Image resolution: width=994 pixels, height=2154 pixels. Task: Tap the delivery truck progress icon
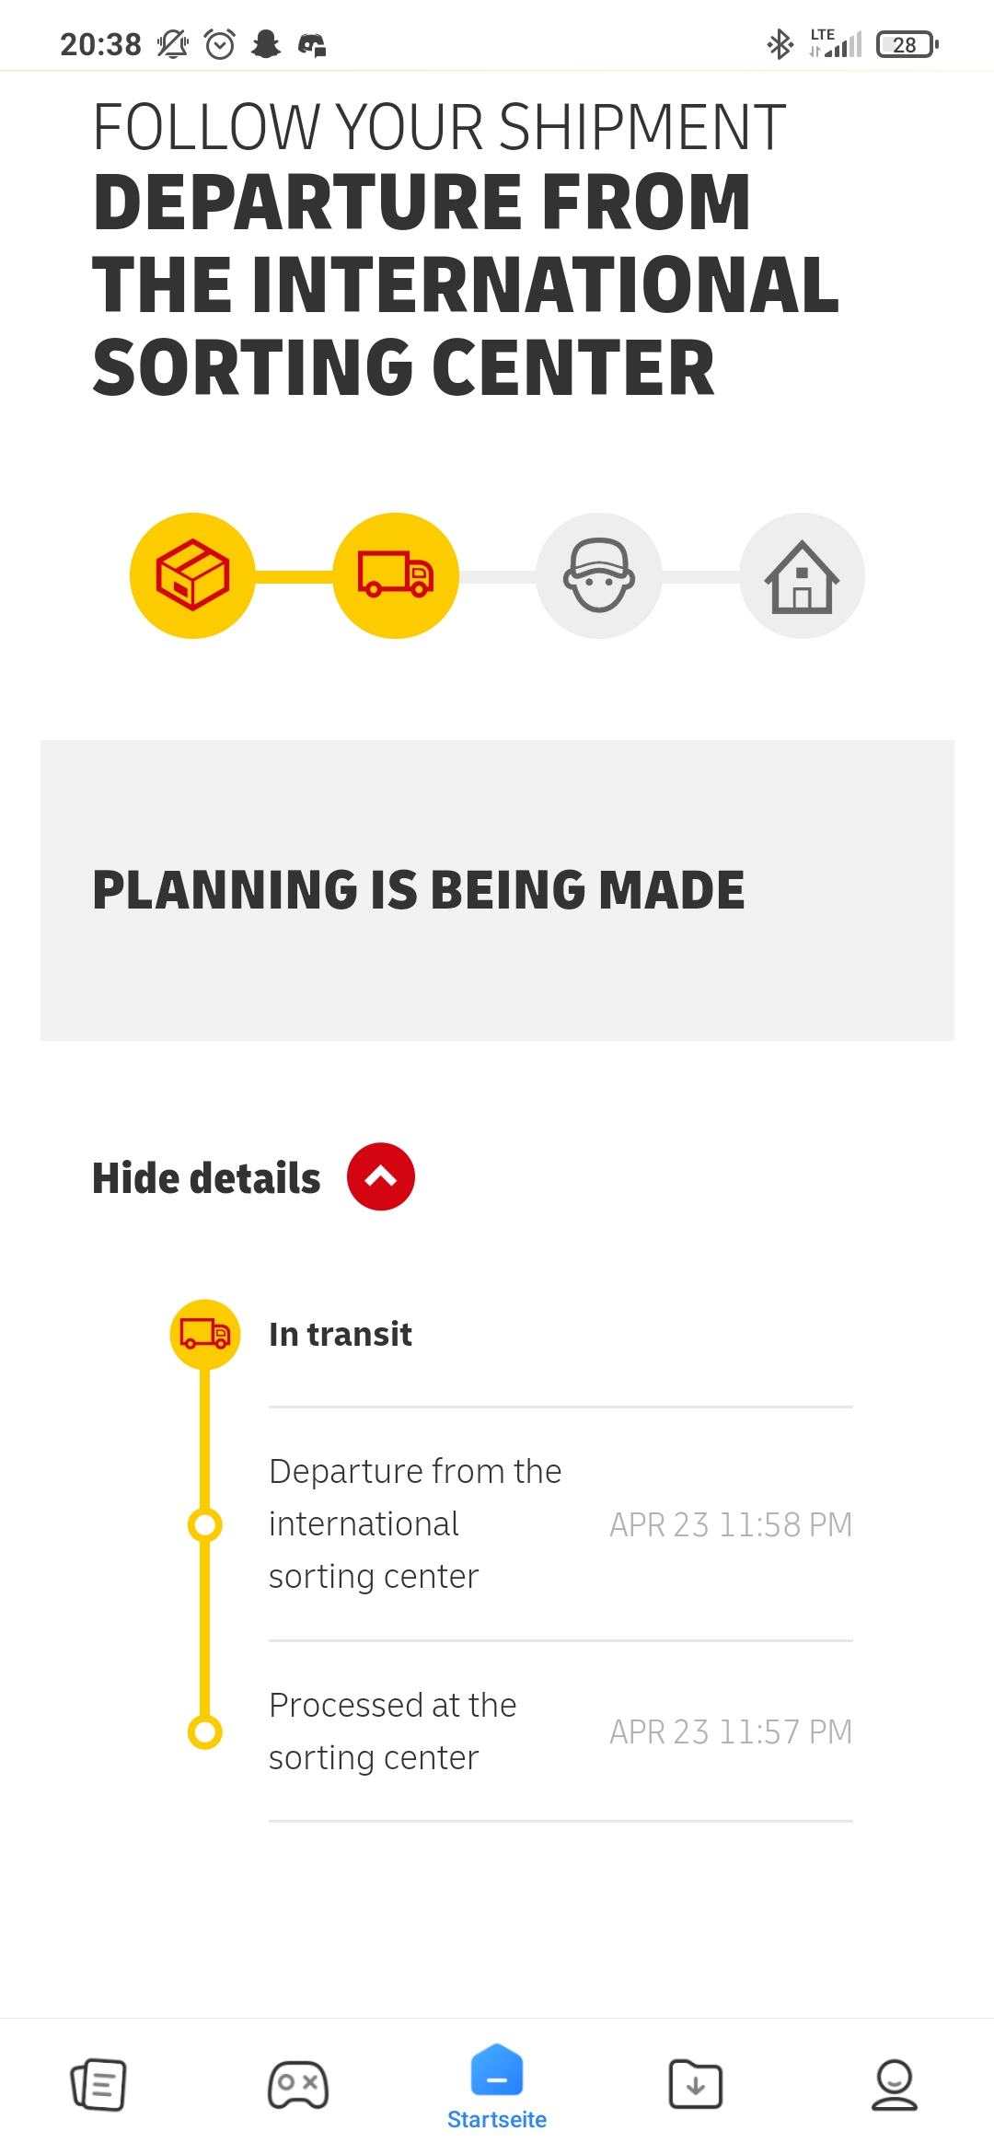pos(396,575)
